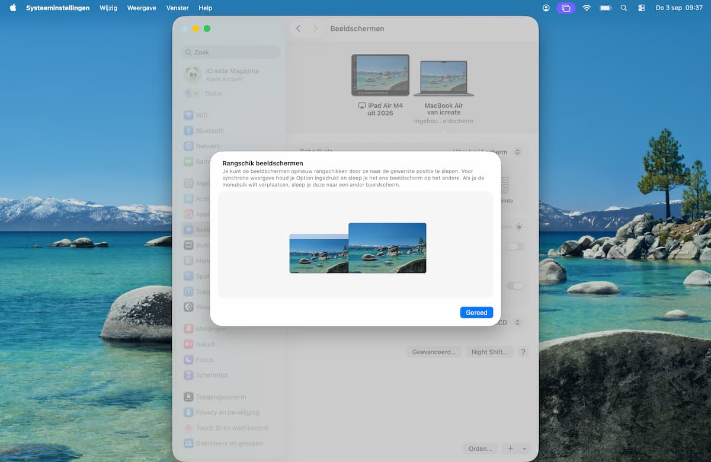Image resolution: width=711 pixels, height=462 pixels.
Task: Open Spotlight search from the menu bar
Action: pyautogui.click(x=623, y=8)
